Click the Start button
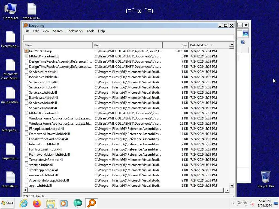 click(7, 203)
